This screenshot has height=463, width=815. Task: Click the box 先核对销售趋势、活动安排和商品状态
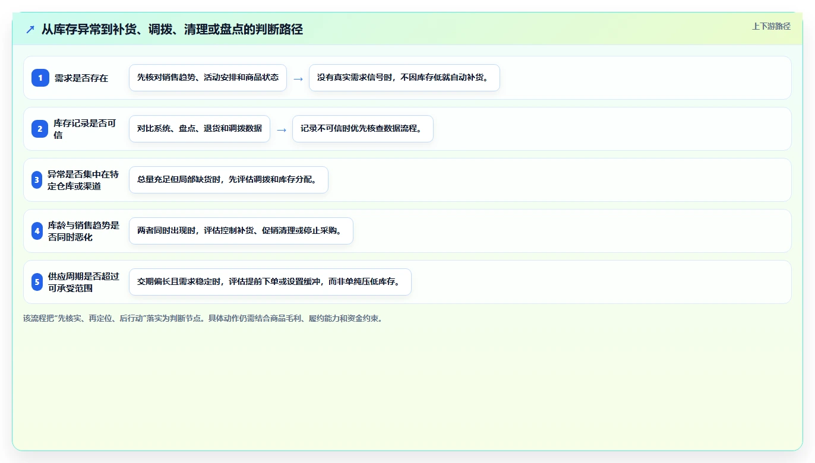(208, 78)
